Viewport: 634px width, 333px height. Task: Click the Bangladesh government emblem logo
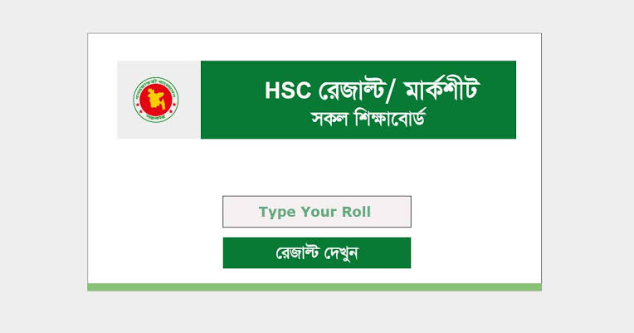[156, 100]
